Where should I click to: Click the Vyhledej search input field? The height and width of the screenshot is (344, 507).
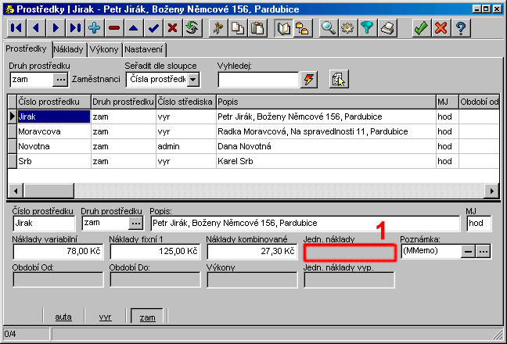pos(258,79)
